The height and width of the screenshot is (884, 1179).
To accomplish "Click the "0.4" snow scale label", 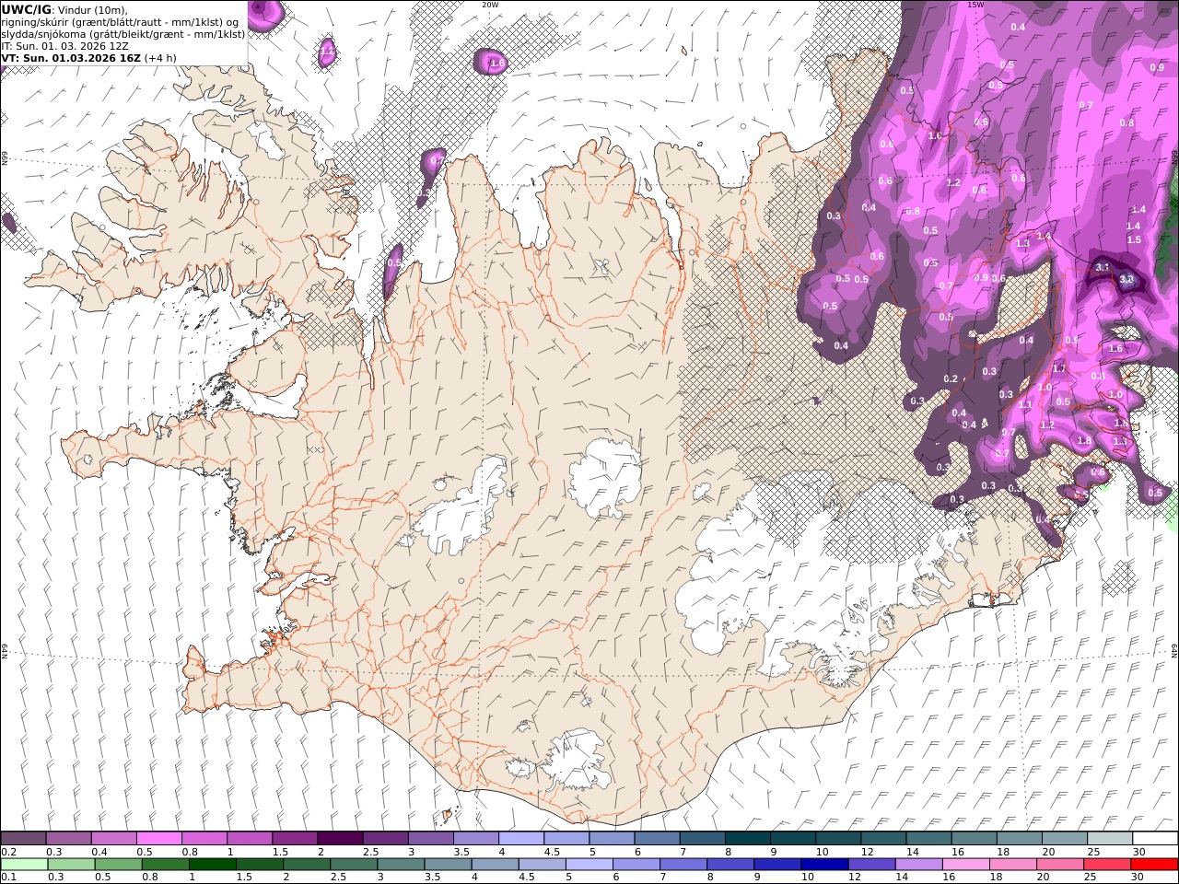I will 100,852.
